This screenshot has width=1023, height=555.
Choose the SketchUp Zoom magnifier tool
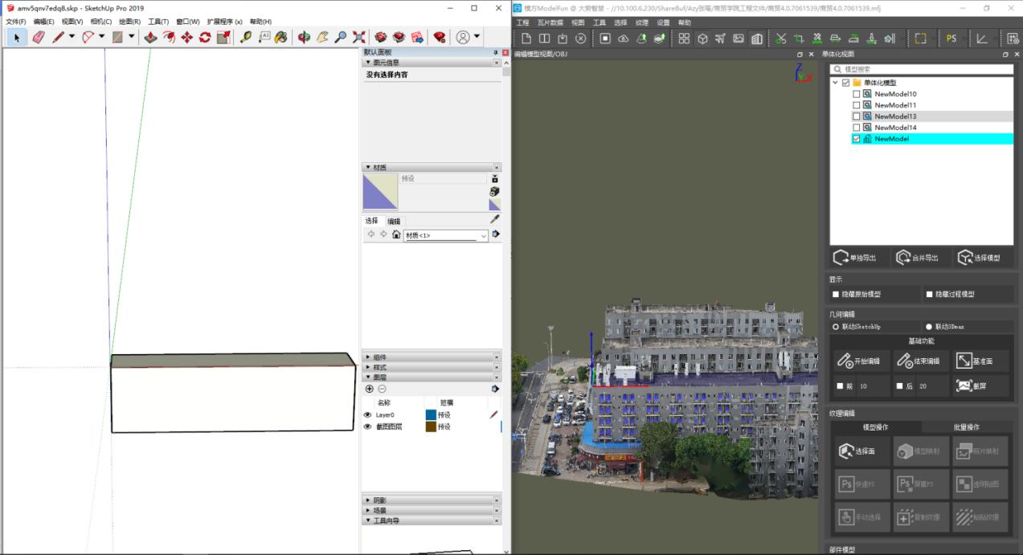(341, 37)
